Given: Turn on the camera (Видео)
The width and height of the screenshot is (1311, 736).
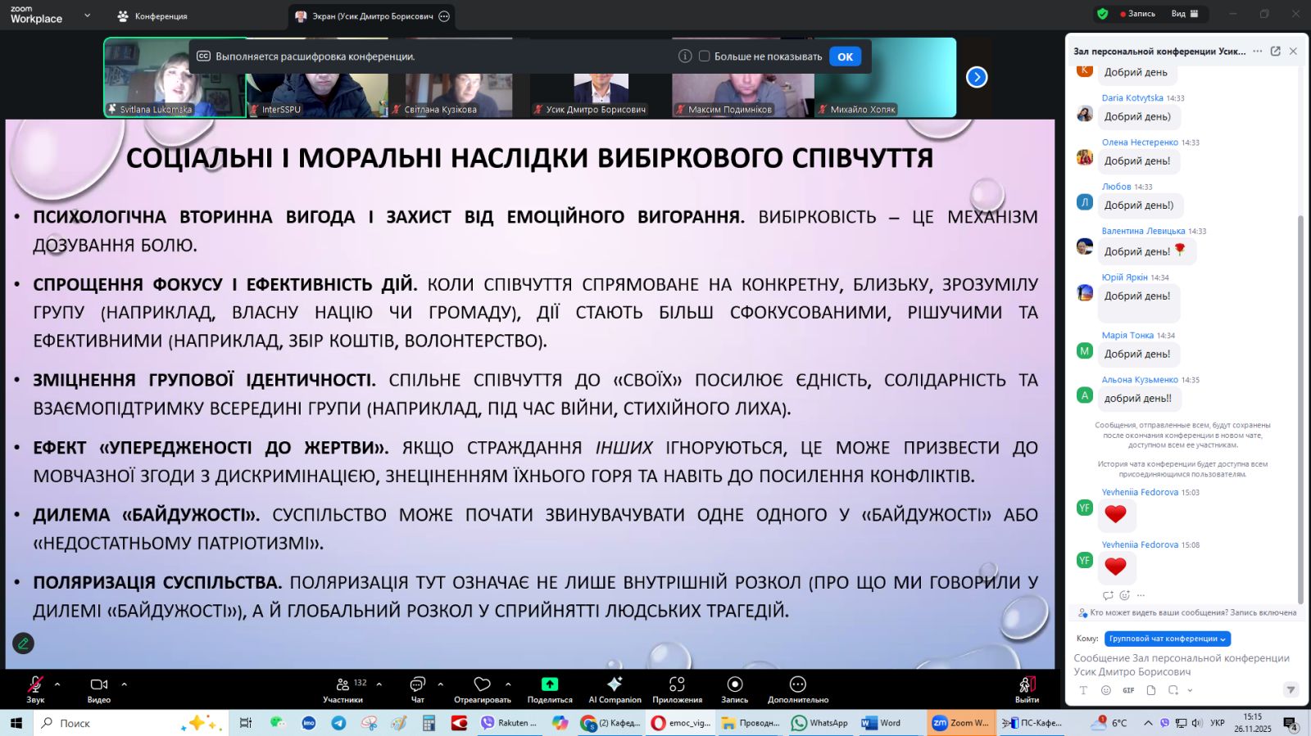Looking at the screenshot, I should click(98, 685).
